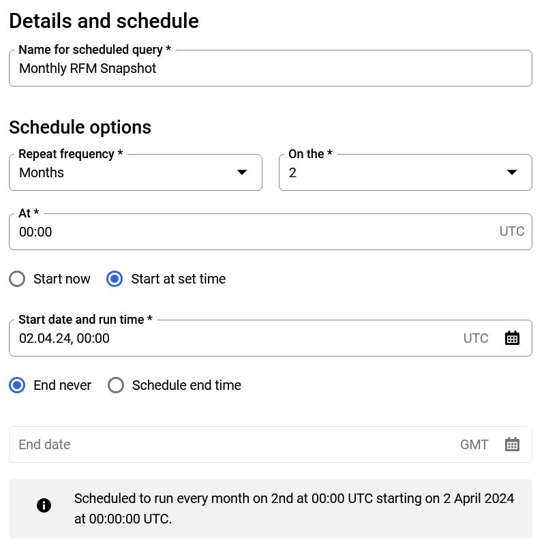
Task: Click the GMT label in End date field
Action: click(474, 444)
